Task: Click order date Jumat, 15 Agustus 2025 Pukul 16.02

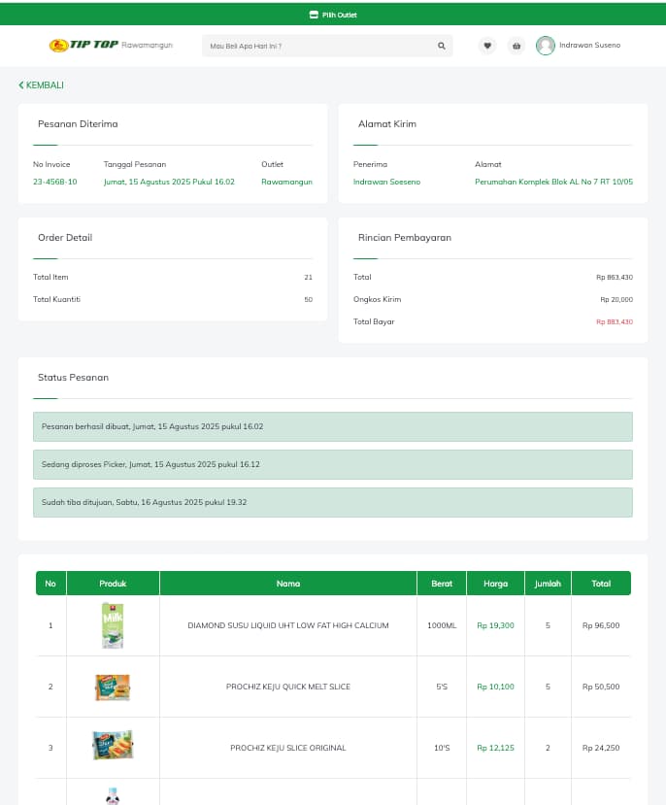Action: click(169, 182)
